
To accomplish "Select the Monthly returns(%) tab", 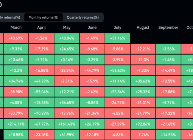I will point(44,17).
